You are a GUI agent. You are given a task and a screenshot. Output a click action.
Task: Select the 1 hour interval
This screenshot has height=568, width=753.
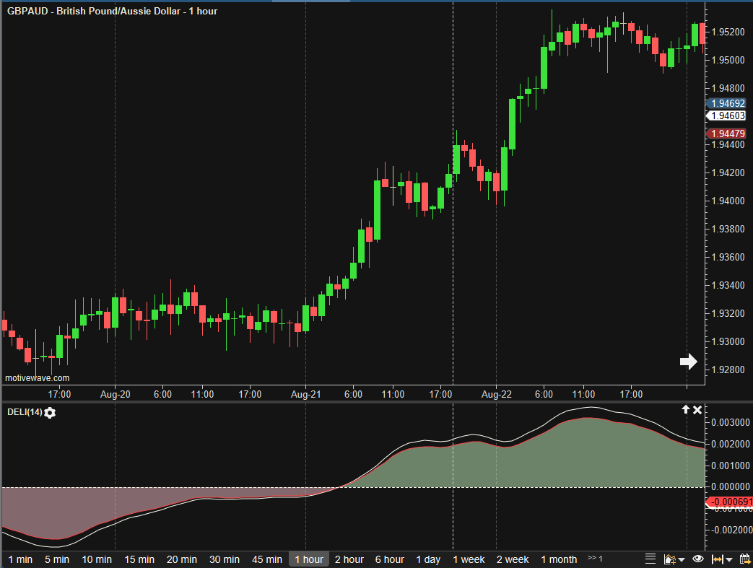(309, 559)
